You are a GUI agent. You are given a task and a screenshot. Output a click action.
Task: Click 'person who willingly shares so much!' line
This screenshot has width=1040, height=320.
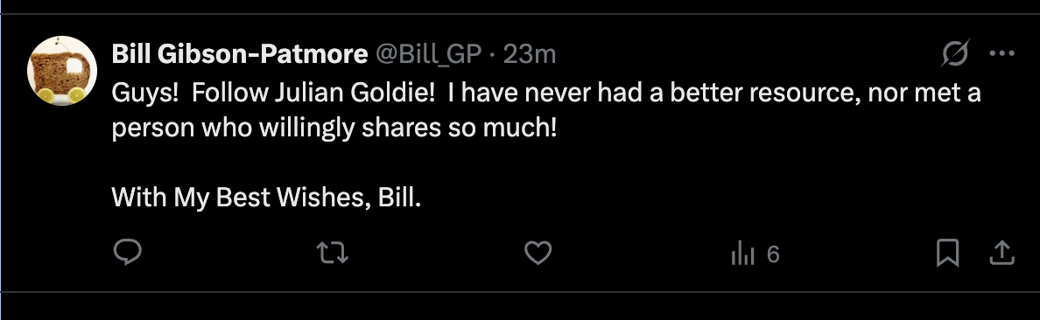(334, 128)
